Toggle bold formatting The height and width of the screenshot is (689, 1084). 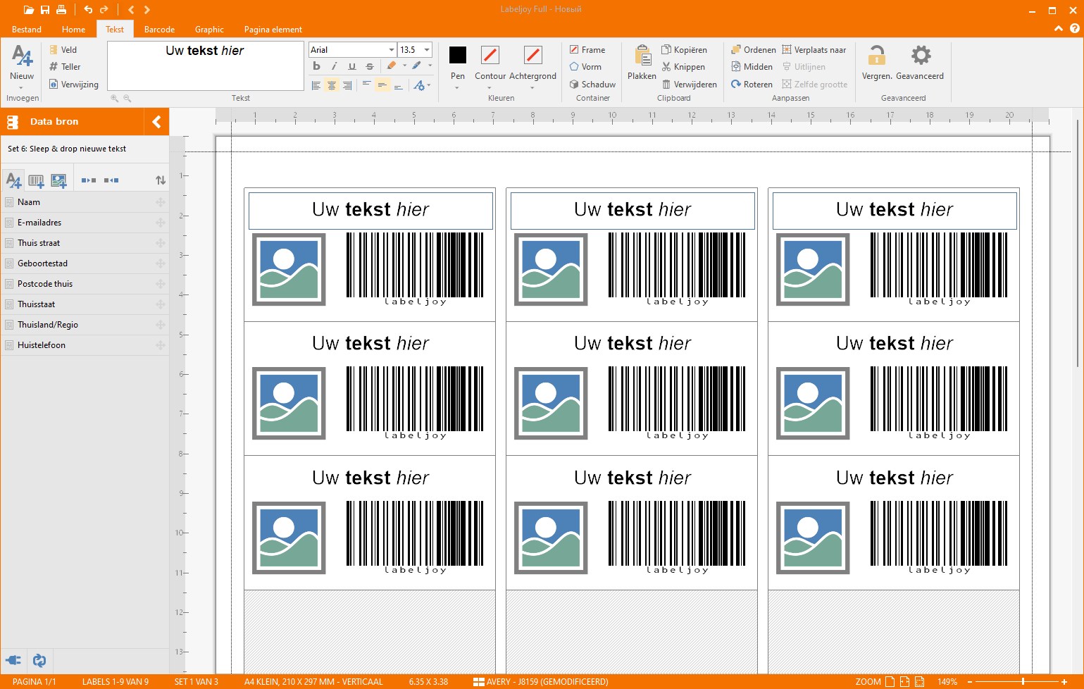tap(316, 66)
